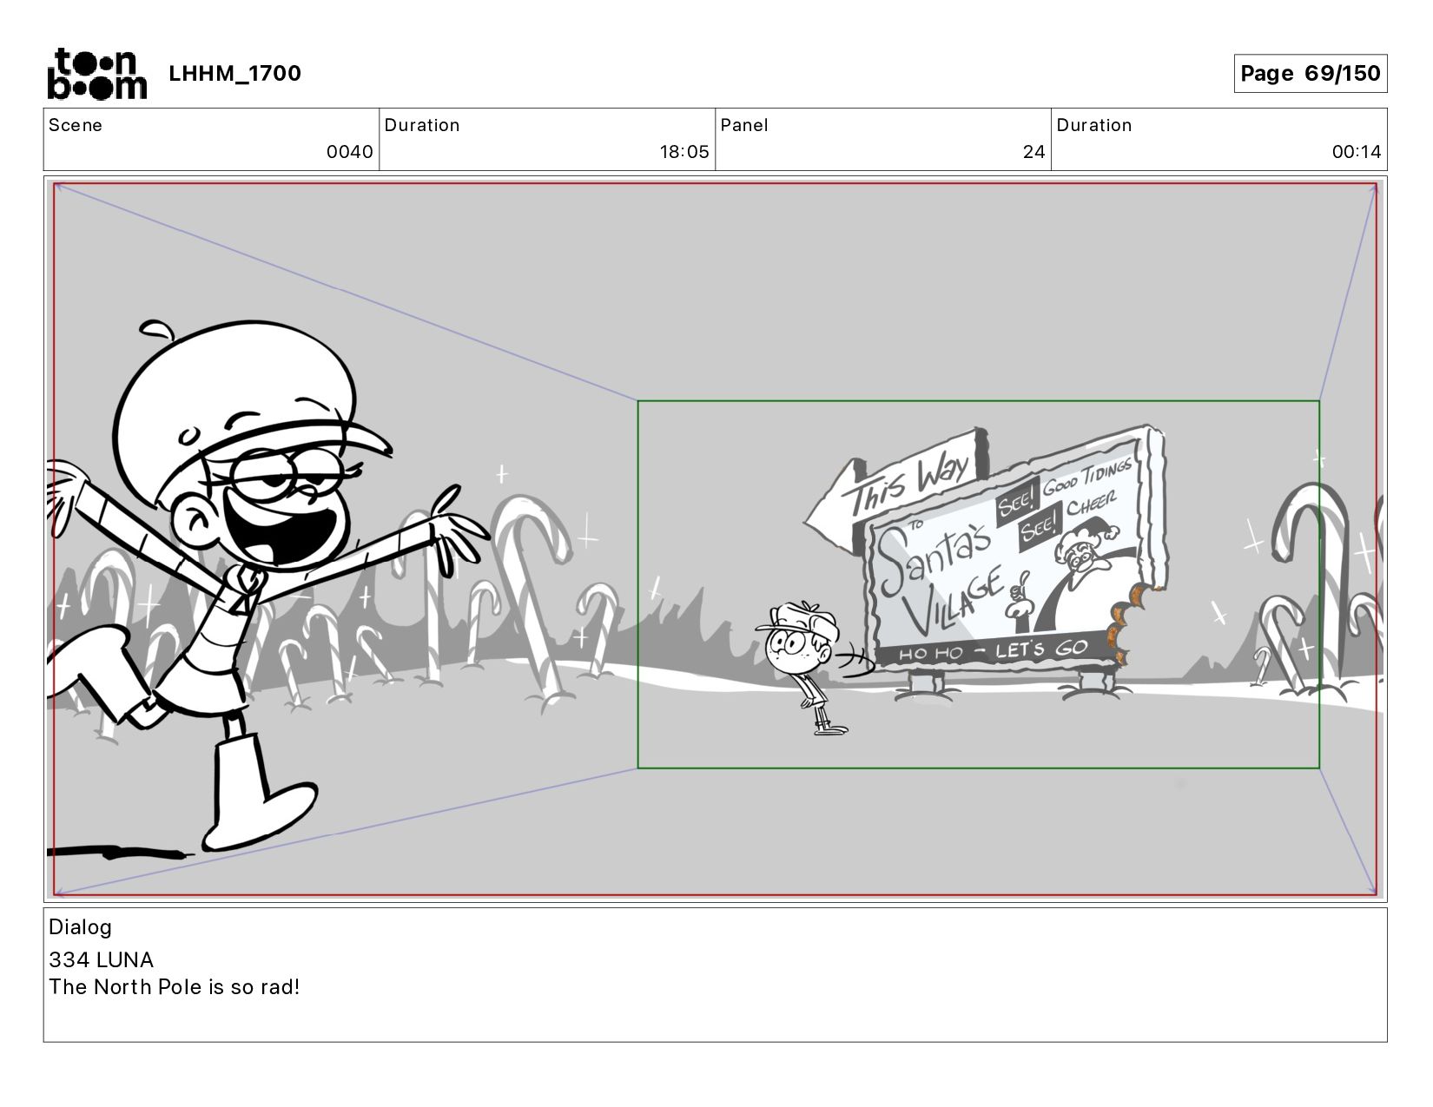Click the Toon Boom logo
The width and height of the screenshot is (1433, 1107).
96,74
